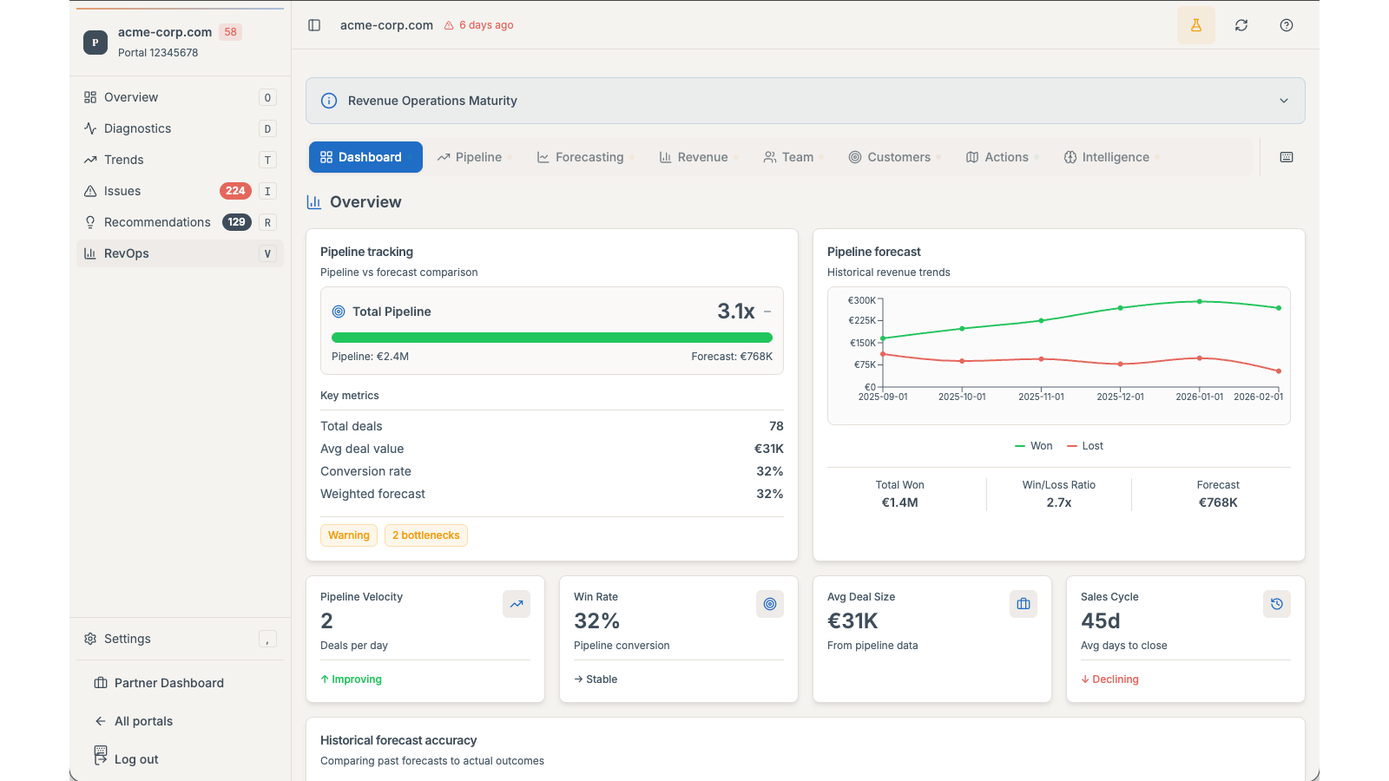This screenshot has width=1389, height=781.
Task: Click the Avg Deal Size briefcase icon
Action: pos(1024,604)
